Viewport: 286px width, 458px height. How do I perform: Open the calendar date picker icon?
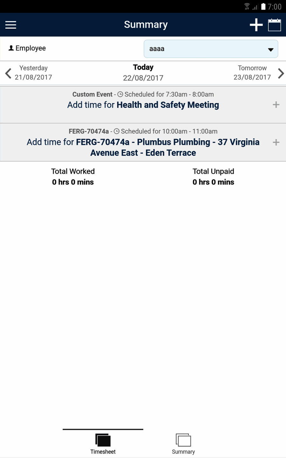point(275,25)
